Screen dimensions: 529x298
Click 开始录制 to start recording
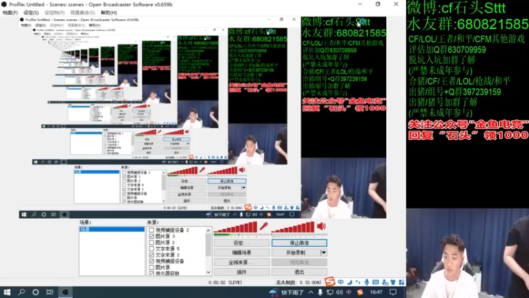[296, 252]
